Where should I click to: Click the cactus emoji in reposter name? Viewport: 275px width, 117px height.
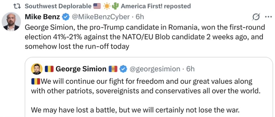coord(115,6)
